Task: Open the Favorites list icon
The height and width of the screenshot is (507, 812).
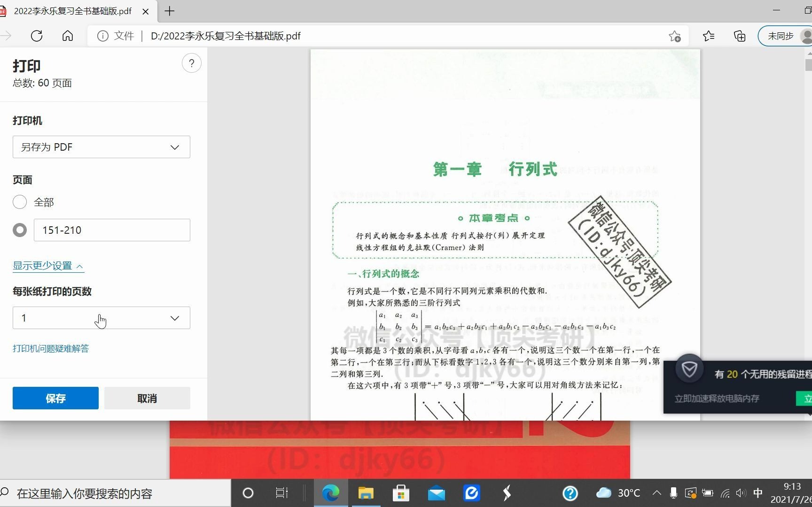Action: click(709, 36)
